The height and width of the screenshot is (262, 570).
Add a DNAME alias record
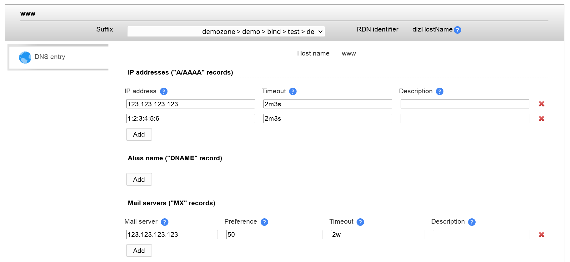139,179
